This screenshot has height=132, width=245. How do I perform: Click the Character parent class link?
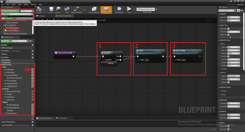240,5
